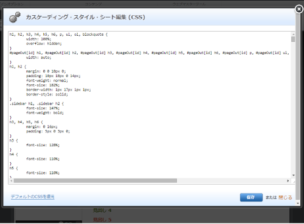Click the textarea vertical scrollbar thumb

click(293, 39)
